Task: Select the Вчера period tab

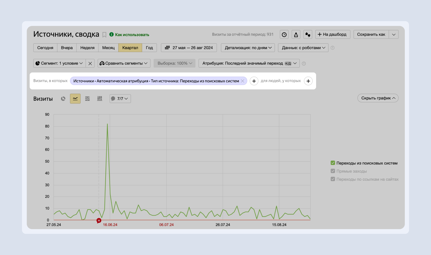Action: pos(67,48)
